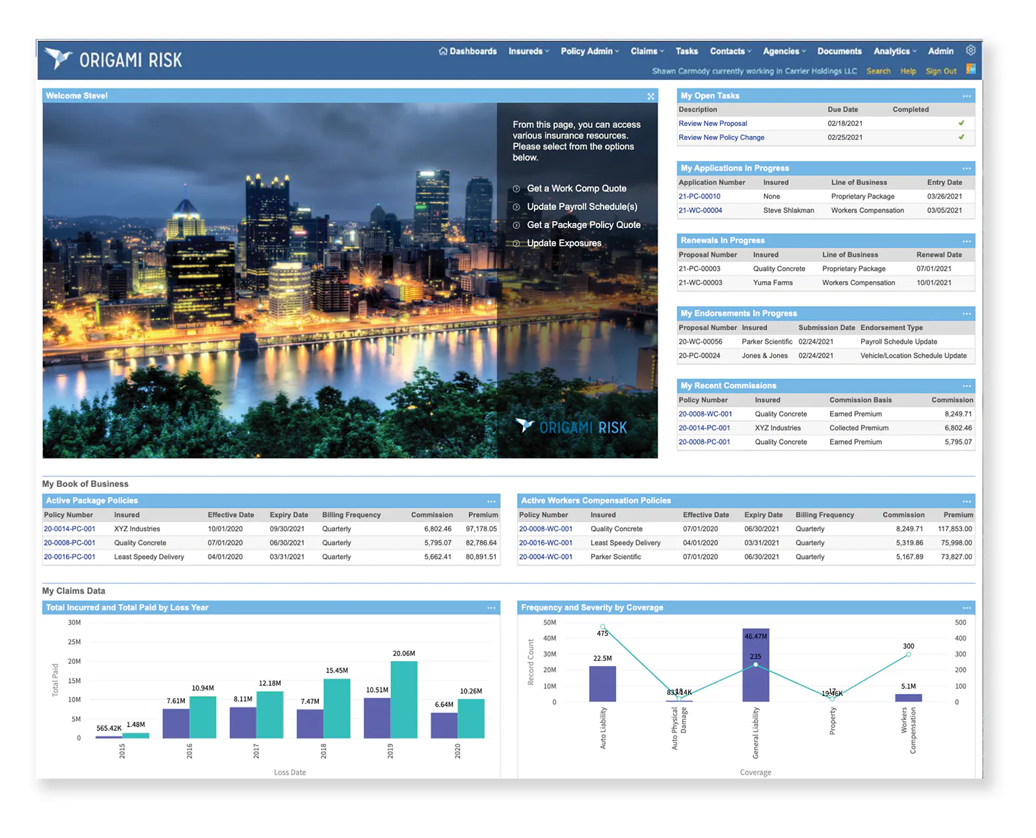Viewport: 1036px width, 838px height.
Task: Expand the Welcome Steve panel icon
Action: [x=650, y=96]
